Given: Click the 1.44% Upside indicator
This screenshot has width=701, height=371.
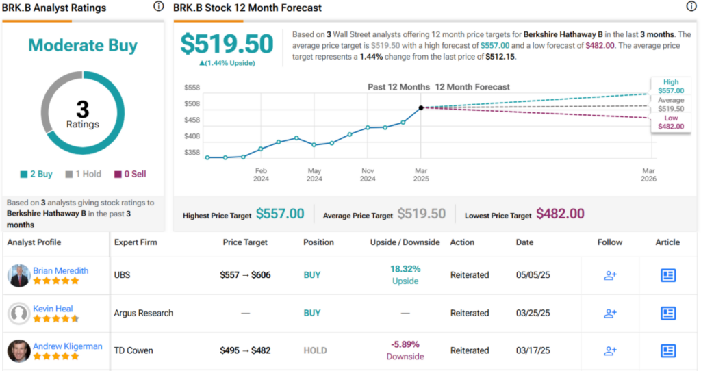Looking at the screenshot, I should [x=227, y=63].
